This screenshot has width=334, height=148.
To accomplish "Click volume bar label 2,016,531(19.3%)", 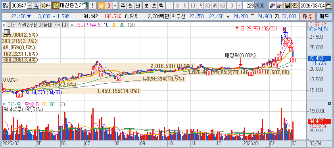I will (x=172, y=66).
